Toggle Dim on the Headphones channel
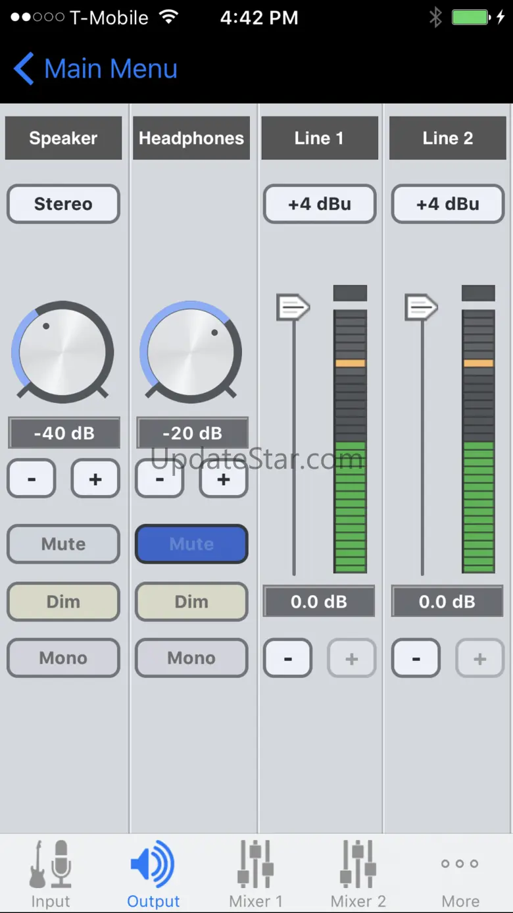This screenshot has height=913, width=513. (x=191, y=602)
